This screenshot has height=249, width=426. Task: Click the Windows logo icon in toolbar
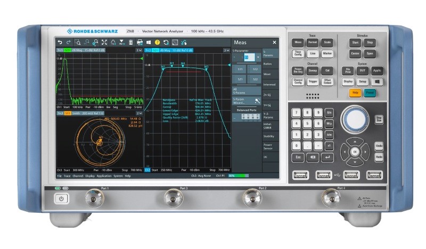149,42
